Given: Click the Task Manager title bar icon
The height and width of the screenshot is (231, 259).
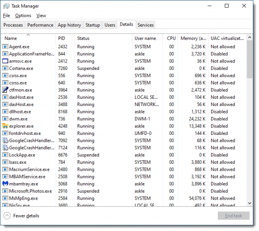Looking at the screenshot, I should [6, 6].
